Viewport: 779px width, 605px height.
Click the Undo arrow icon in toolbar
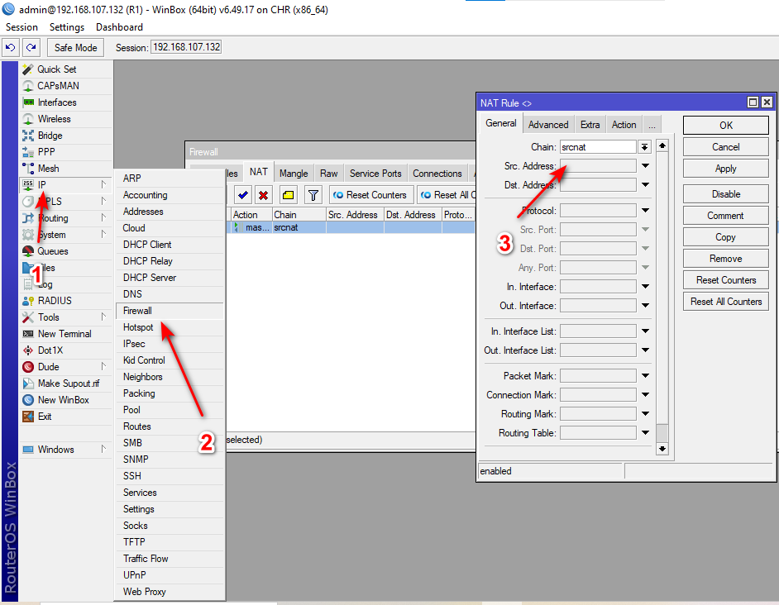11,48
